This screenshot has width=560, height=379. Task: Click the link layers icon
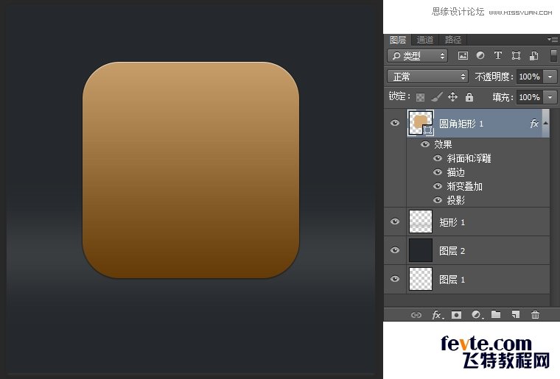416,315
